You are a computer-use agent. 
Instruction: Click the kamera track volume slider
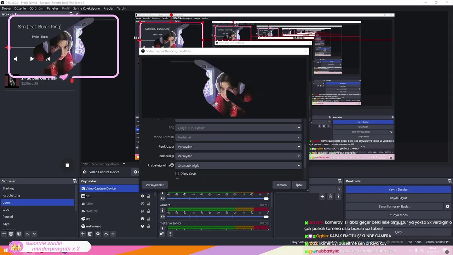tap(217, 217)
